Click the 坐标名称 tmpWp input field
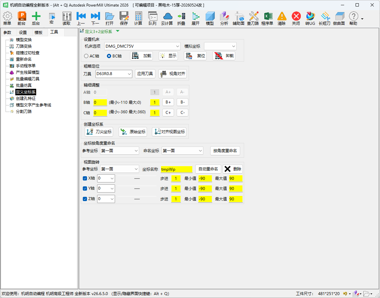Viewport: 380px width, 298px height. point(176,169)
